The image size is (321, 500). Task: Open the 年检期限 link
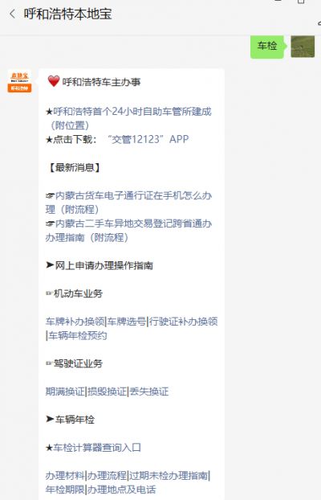pos(65,490)
